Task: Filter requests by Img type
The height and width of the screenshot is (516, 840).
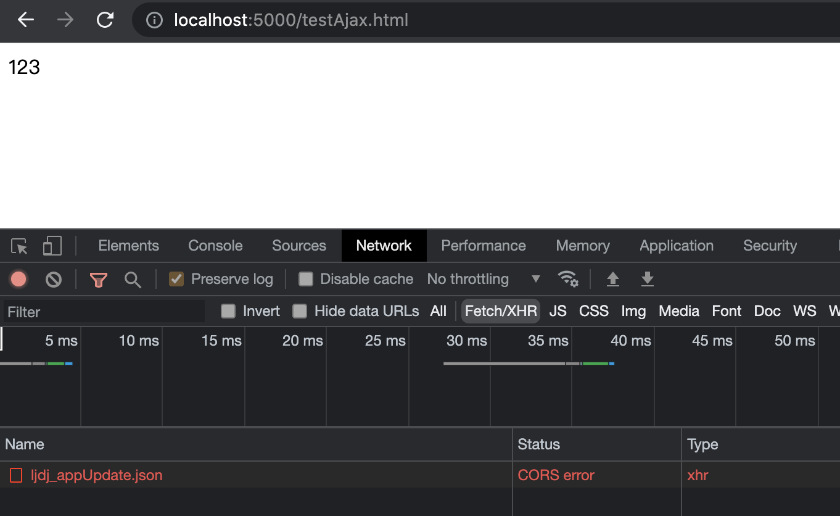Action: click(633, 311)
